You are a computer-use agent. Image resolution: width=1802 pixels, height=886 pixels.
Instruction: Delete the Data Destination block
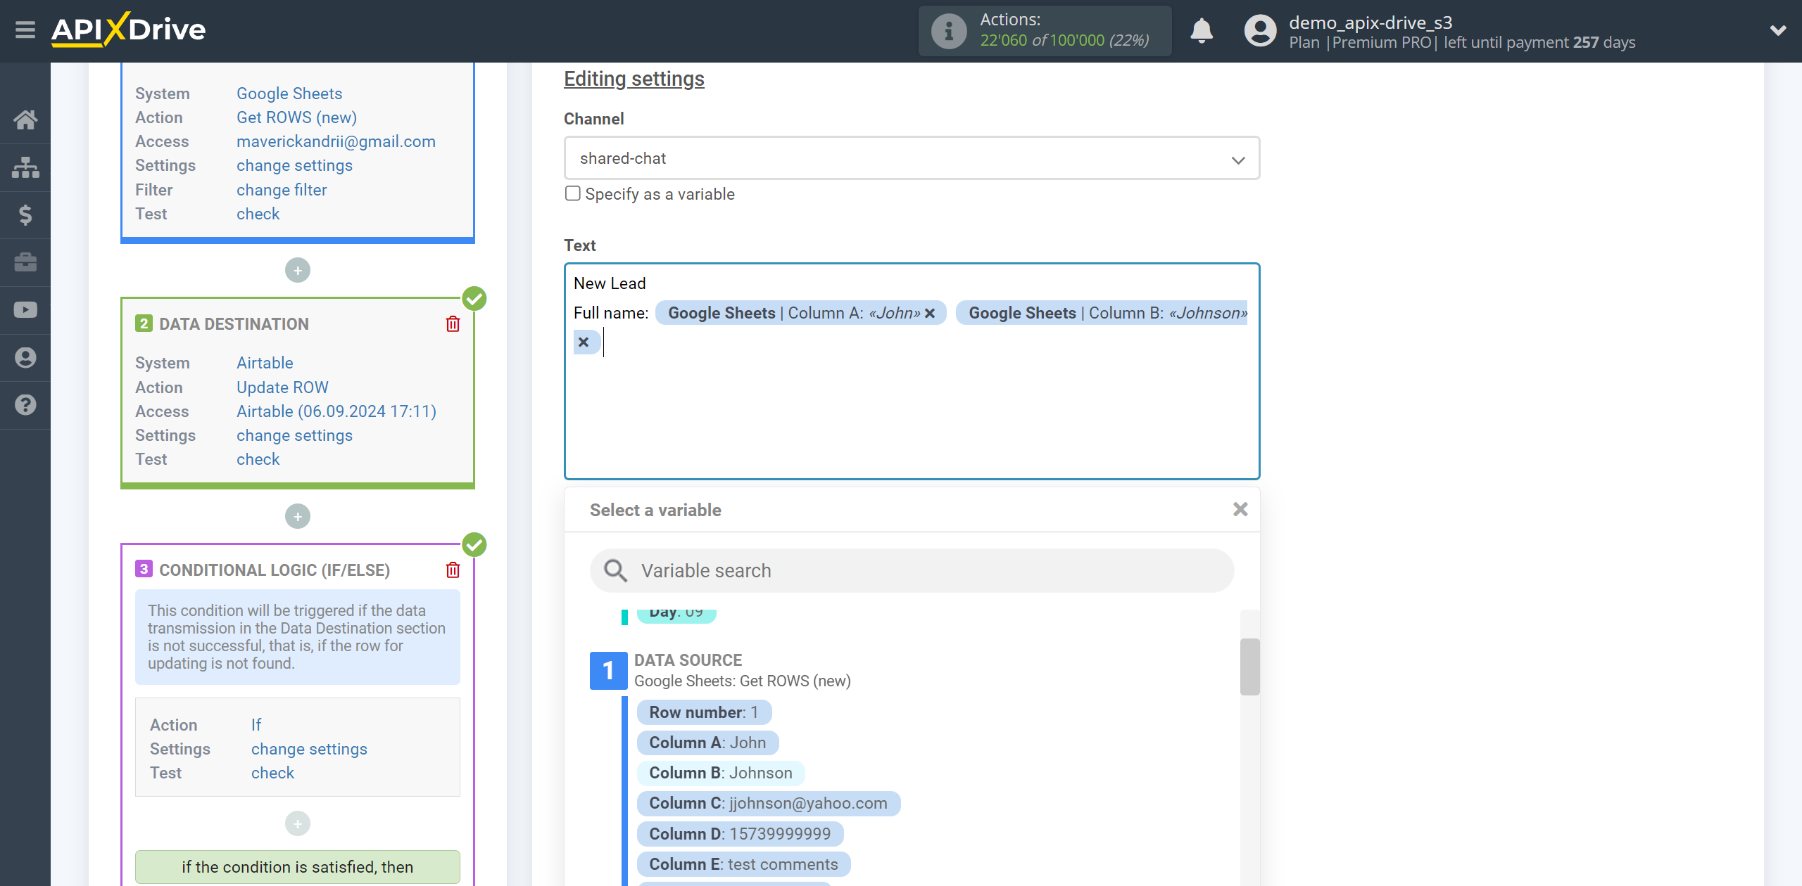coord(453,323)
